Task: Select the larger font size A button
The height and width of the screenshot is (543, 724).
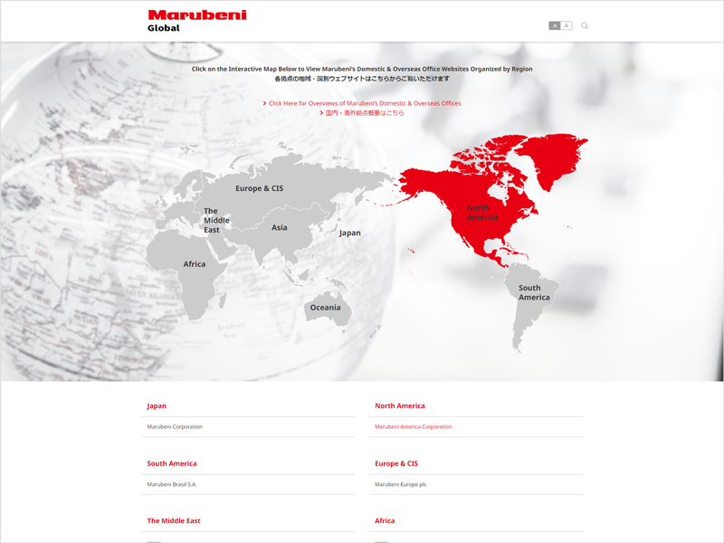Action: [567, 26]
